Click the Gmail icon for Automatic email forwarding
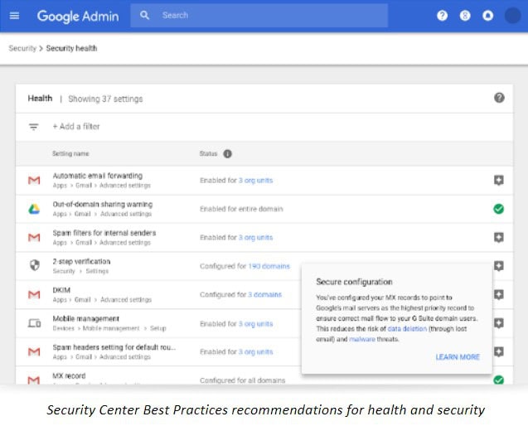This screenshot has width=528, height=426. click(34, 181)
